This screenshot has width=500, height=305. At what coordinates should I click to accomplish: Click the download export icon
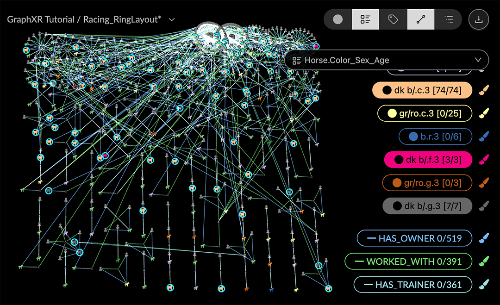pyautogui.click(x=479, y=19)
